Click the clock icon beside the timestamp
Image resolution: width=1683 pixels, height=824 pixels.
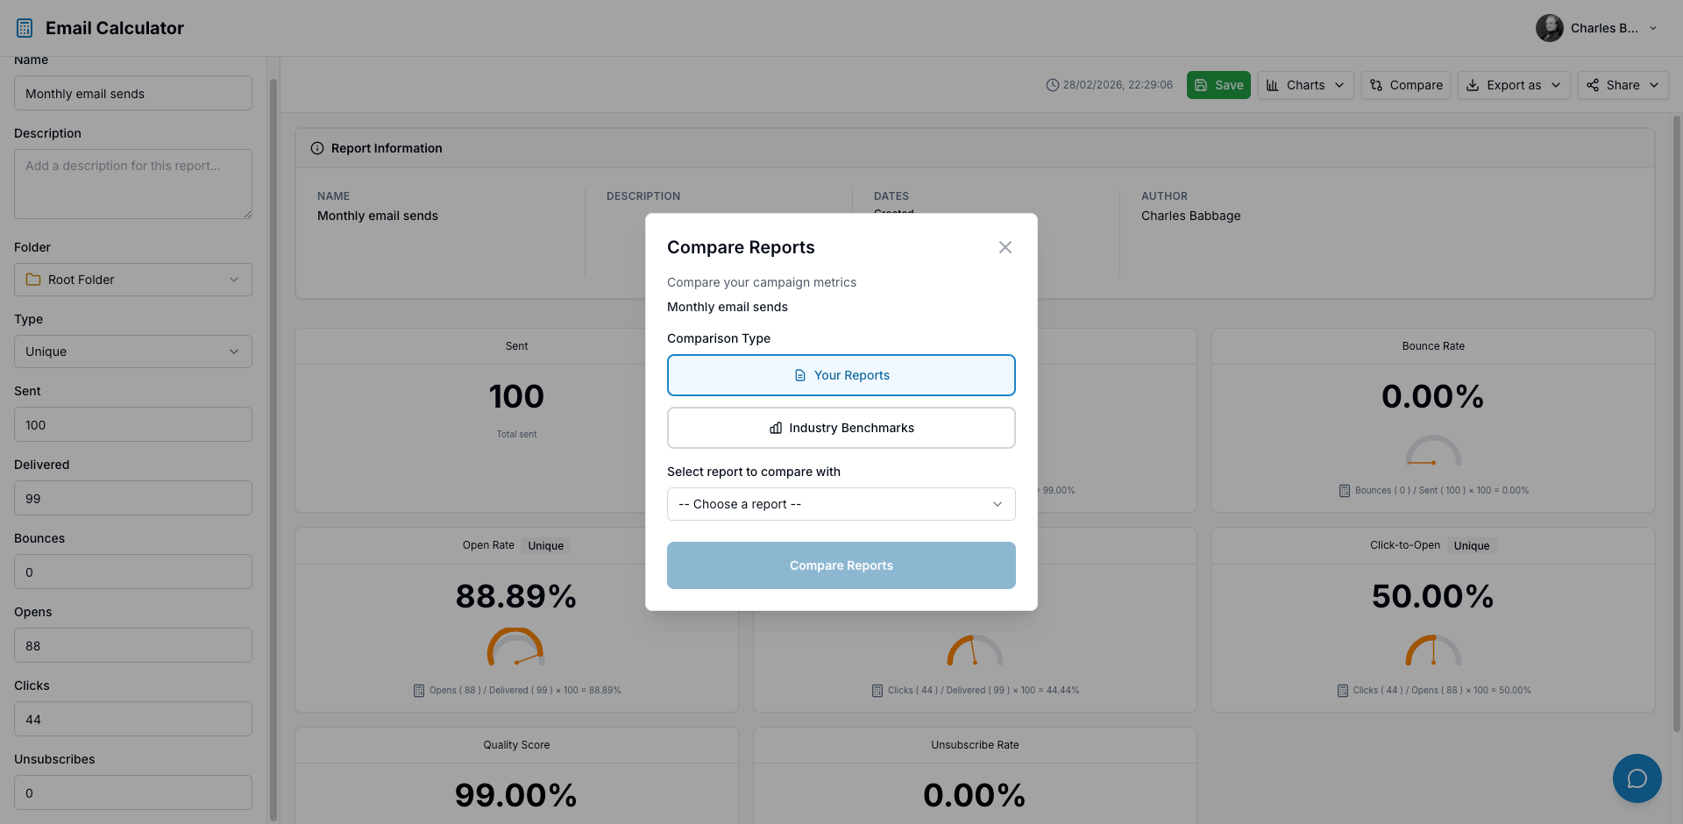[1054, 85]
